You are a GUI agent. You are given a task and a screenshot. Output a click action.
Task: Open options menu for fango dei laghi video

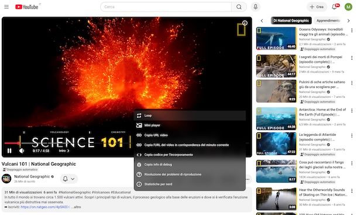tap(352, 163)
